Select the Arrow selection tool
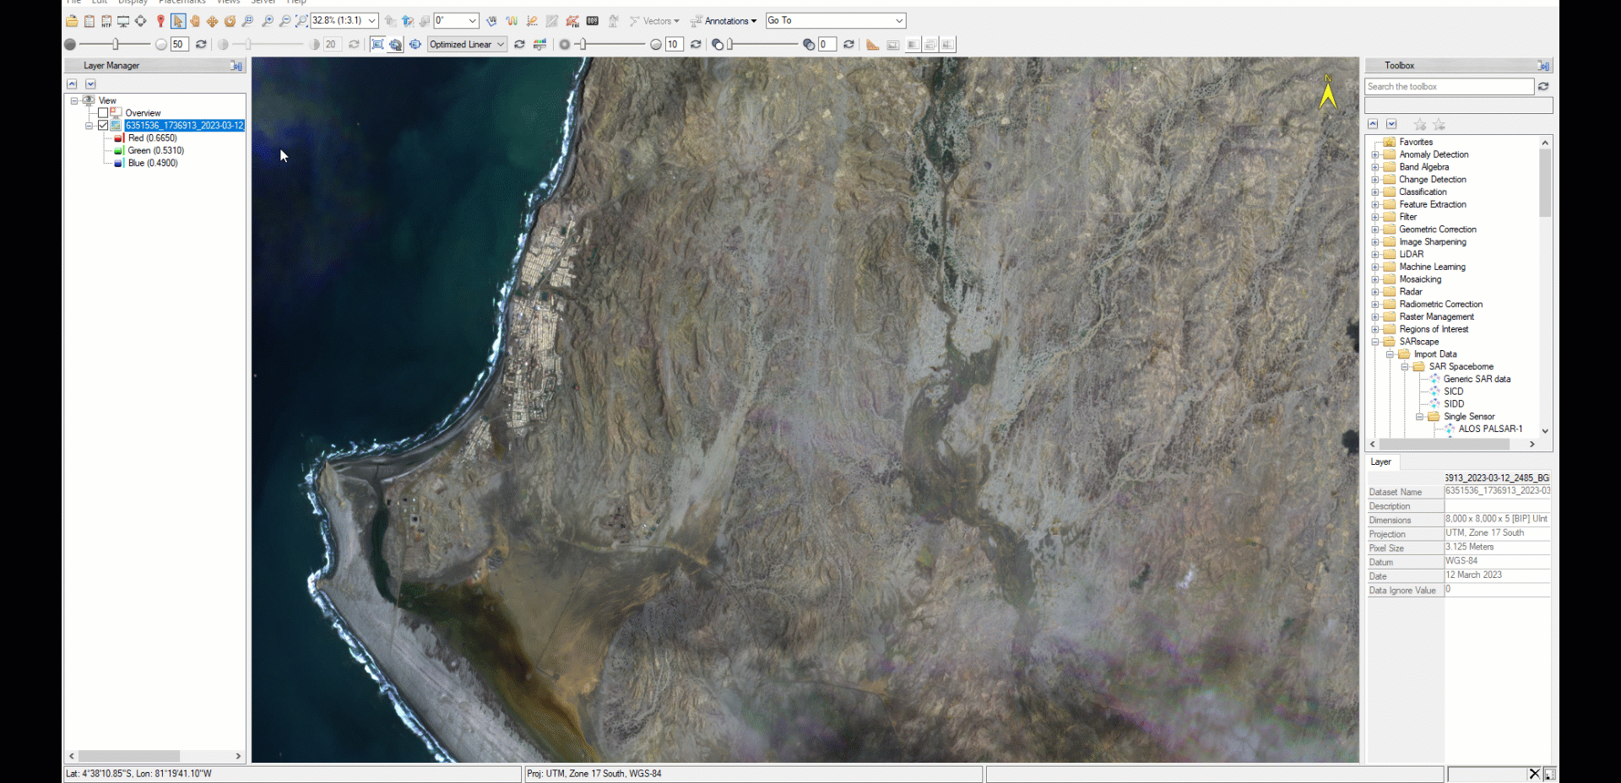This screenshot has width=1621, height=783. 178,21
